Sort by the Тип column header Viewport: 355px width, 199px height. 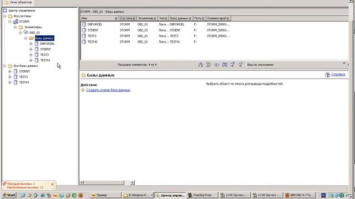point(163,18)
